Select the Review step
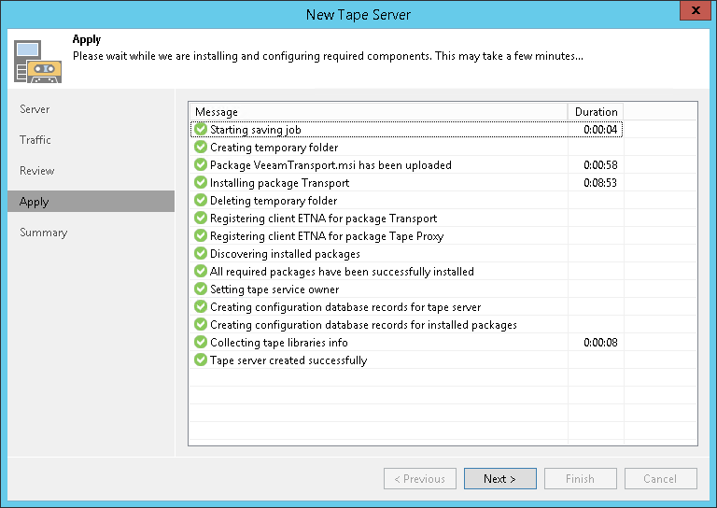 coord(37,171)
